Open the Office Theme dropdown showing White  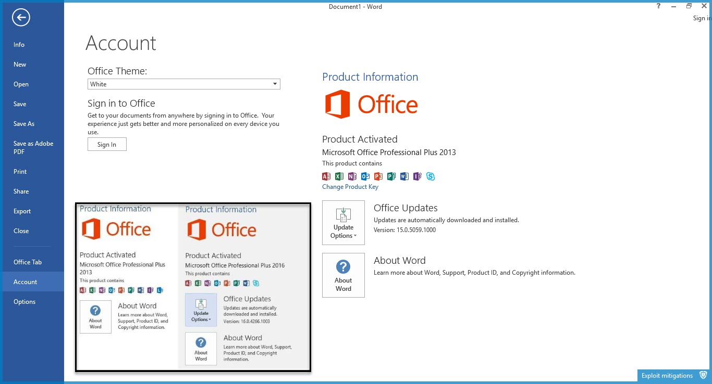pos(184,84)
